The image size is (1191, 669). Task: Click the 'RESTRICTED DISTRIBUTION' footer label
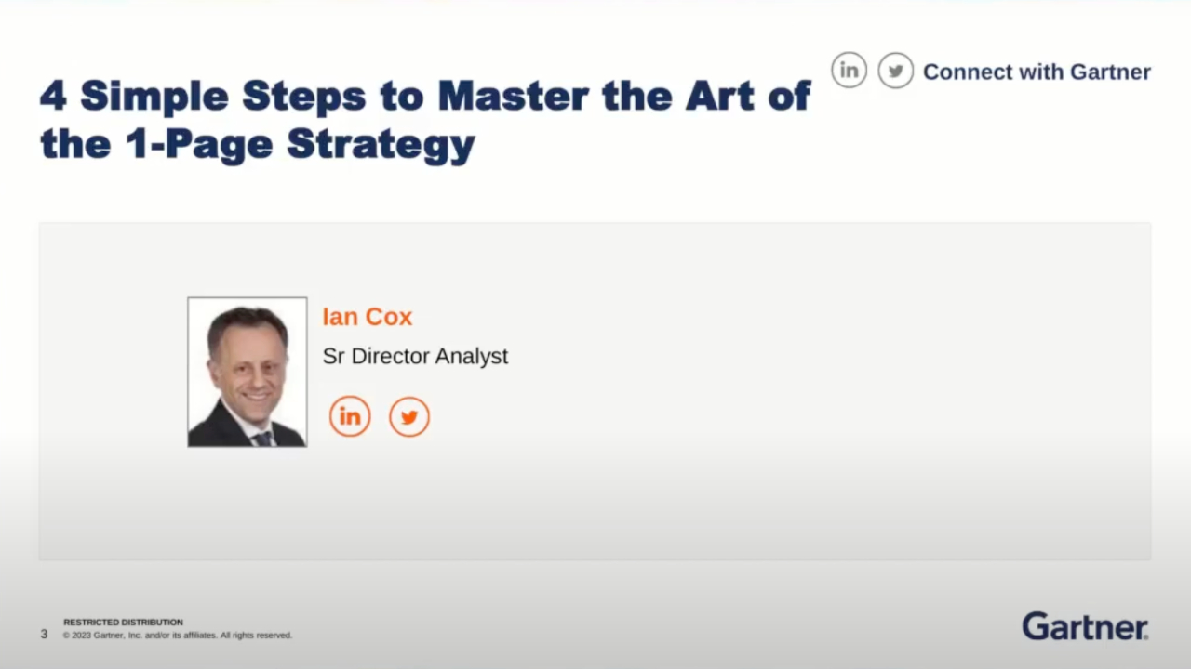click(123, 622)
